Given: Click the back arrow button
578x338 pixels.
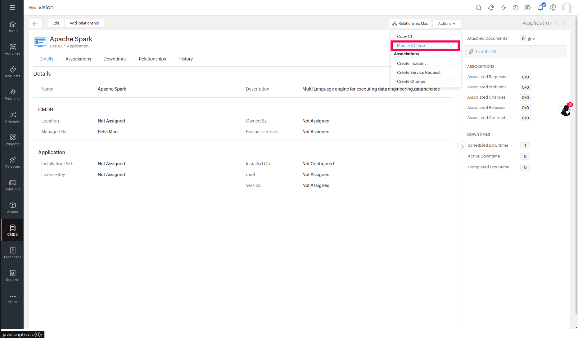Looking at the screenshot, I should 35,24.
